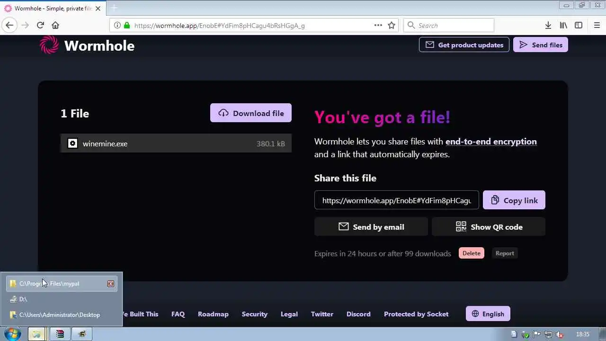The width and height of the screenshot is (606, 341).
Task: Click the taskbar clock showing 18:35
Action: tap(582, 334)
